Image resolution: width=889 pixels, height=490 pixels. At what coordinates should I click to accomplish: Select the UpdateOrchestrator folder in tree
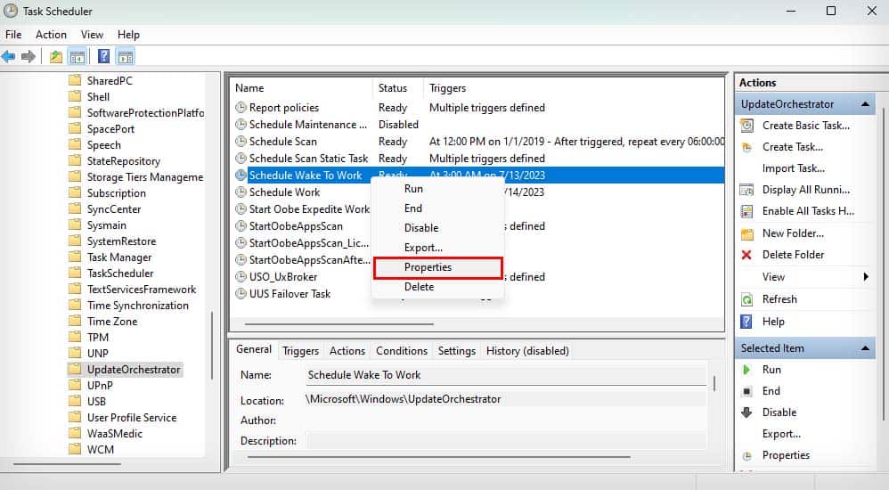tap(134, 370)
